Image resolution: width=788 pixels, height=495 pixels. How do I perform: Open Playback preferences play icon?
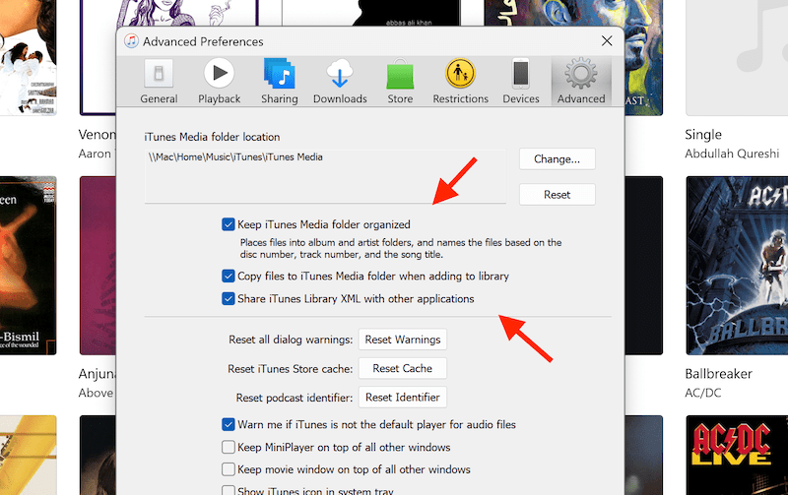219,76
